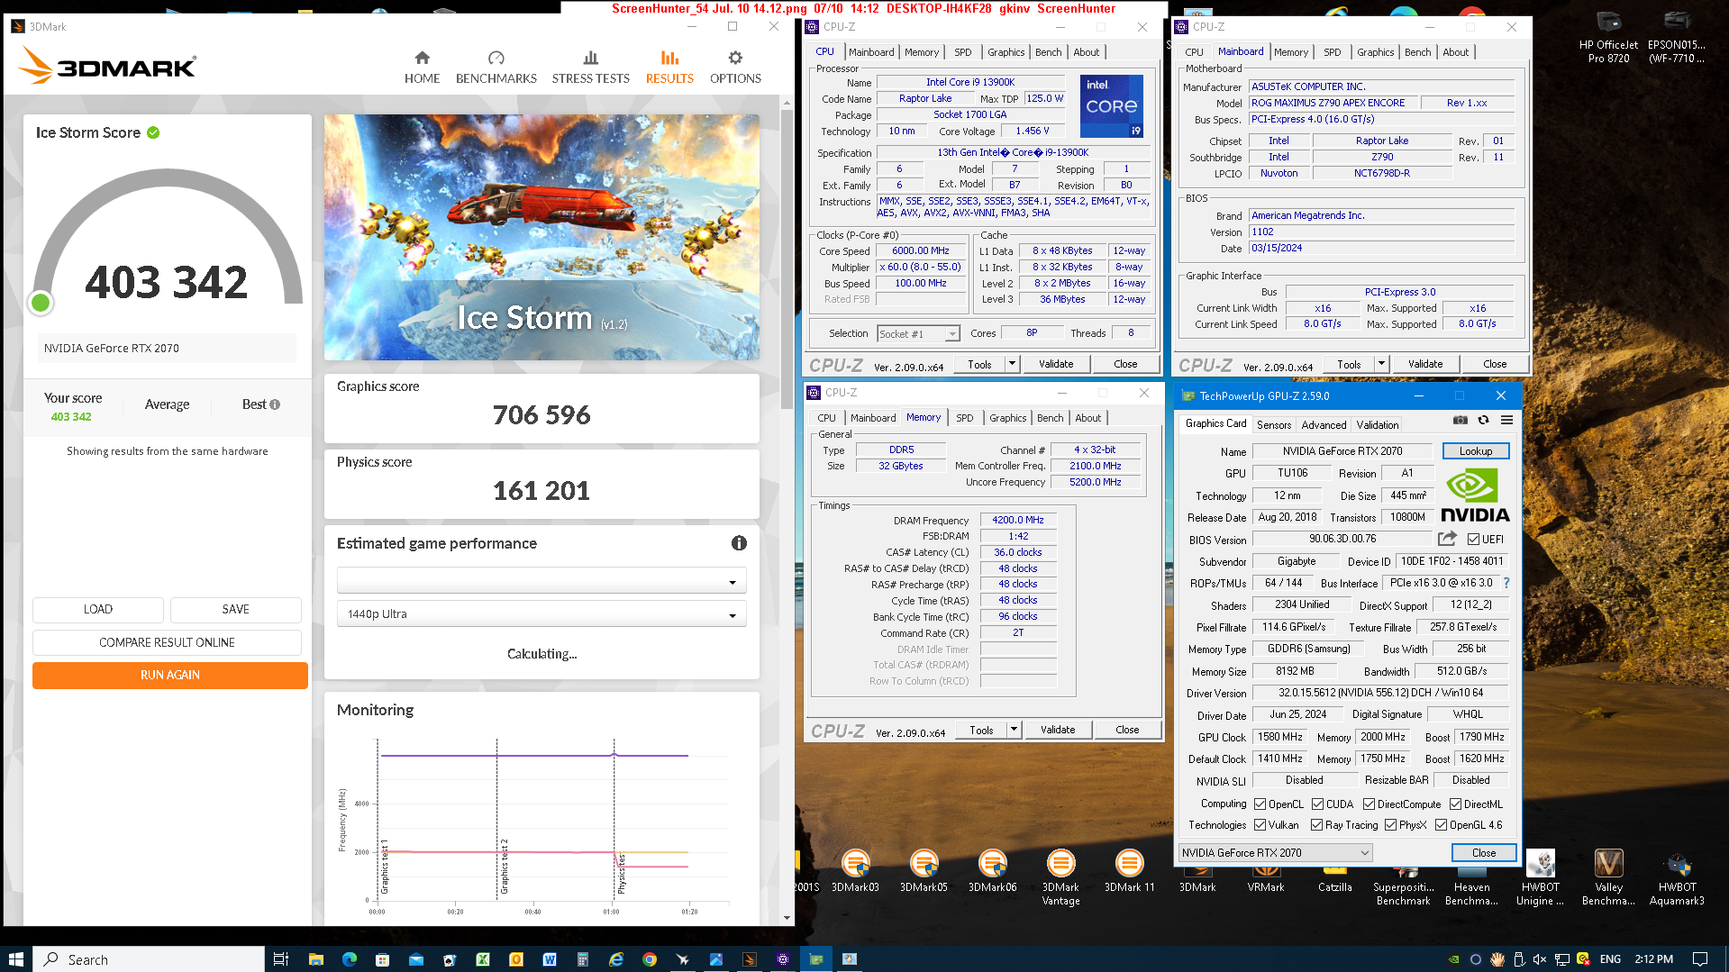The image size is (1729, 972).
Task: Click the 3DMark scrollbar up arrow
Action: (x=787, y=103)
